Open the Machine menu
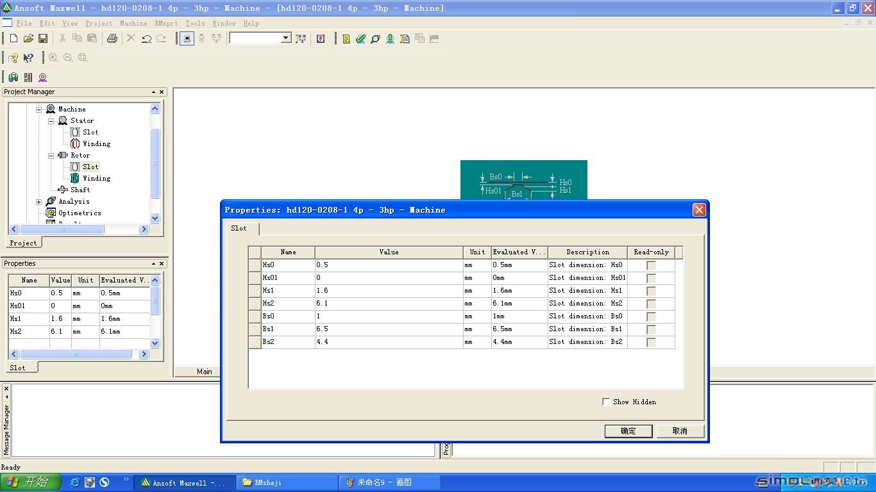 pos(133,23)
